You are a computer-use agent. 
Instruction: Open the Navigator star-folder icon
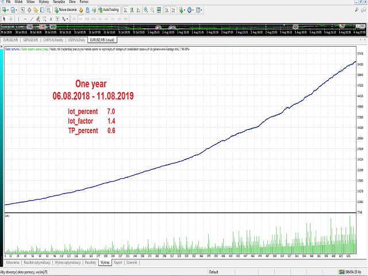pos(36,10)
